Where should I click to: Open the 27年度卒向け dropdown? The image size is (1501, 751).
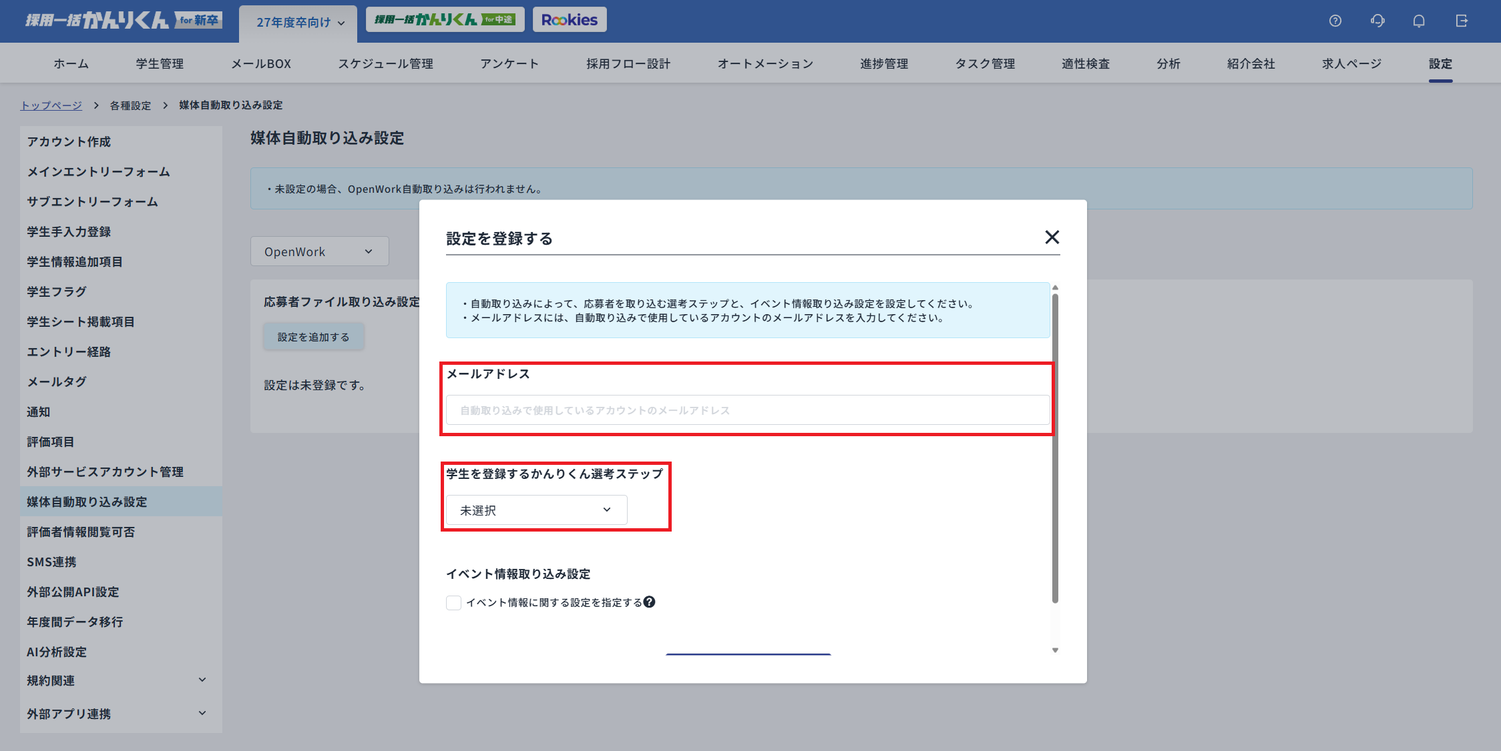pyautogui.click(x=297, y=22)
